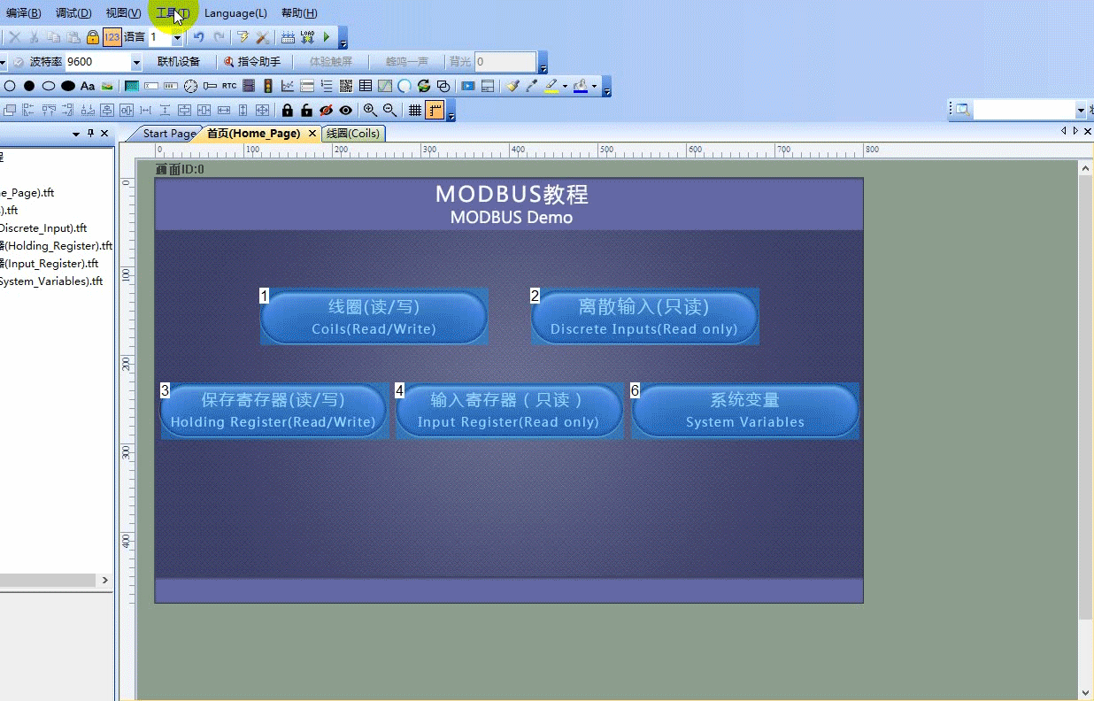Select the meter gauge control icon
Image resolution: width=1094 pixels, height=701 pixels.
pos(190,86)
